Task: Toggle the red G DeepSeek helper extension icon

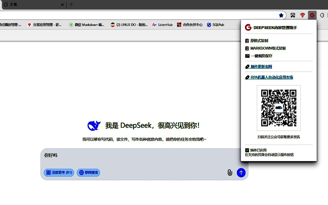Action: point(312,15)
